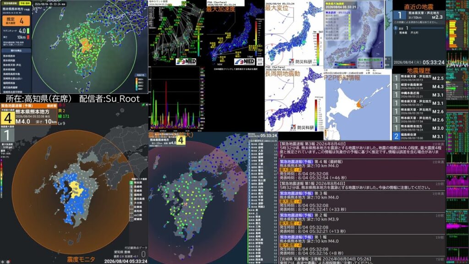
Task: Click the NIED logo on the PGA surface map
Action: coord(245,61)
